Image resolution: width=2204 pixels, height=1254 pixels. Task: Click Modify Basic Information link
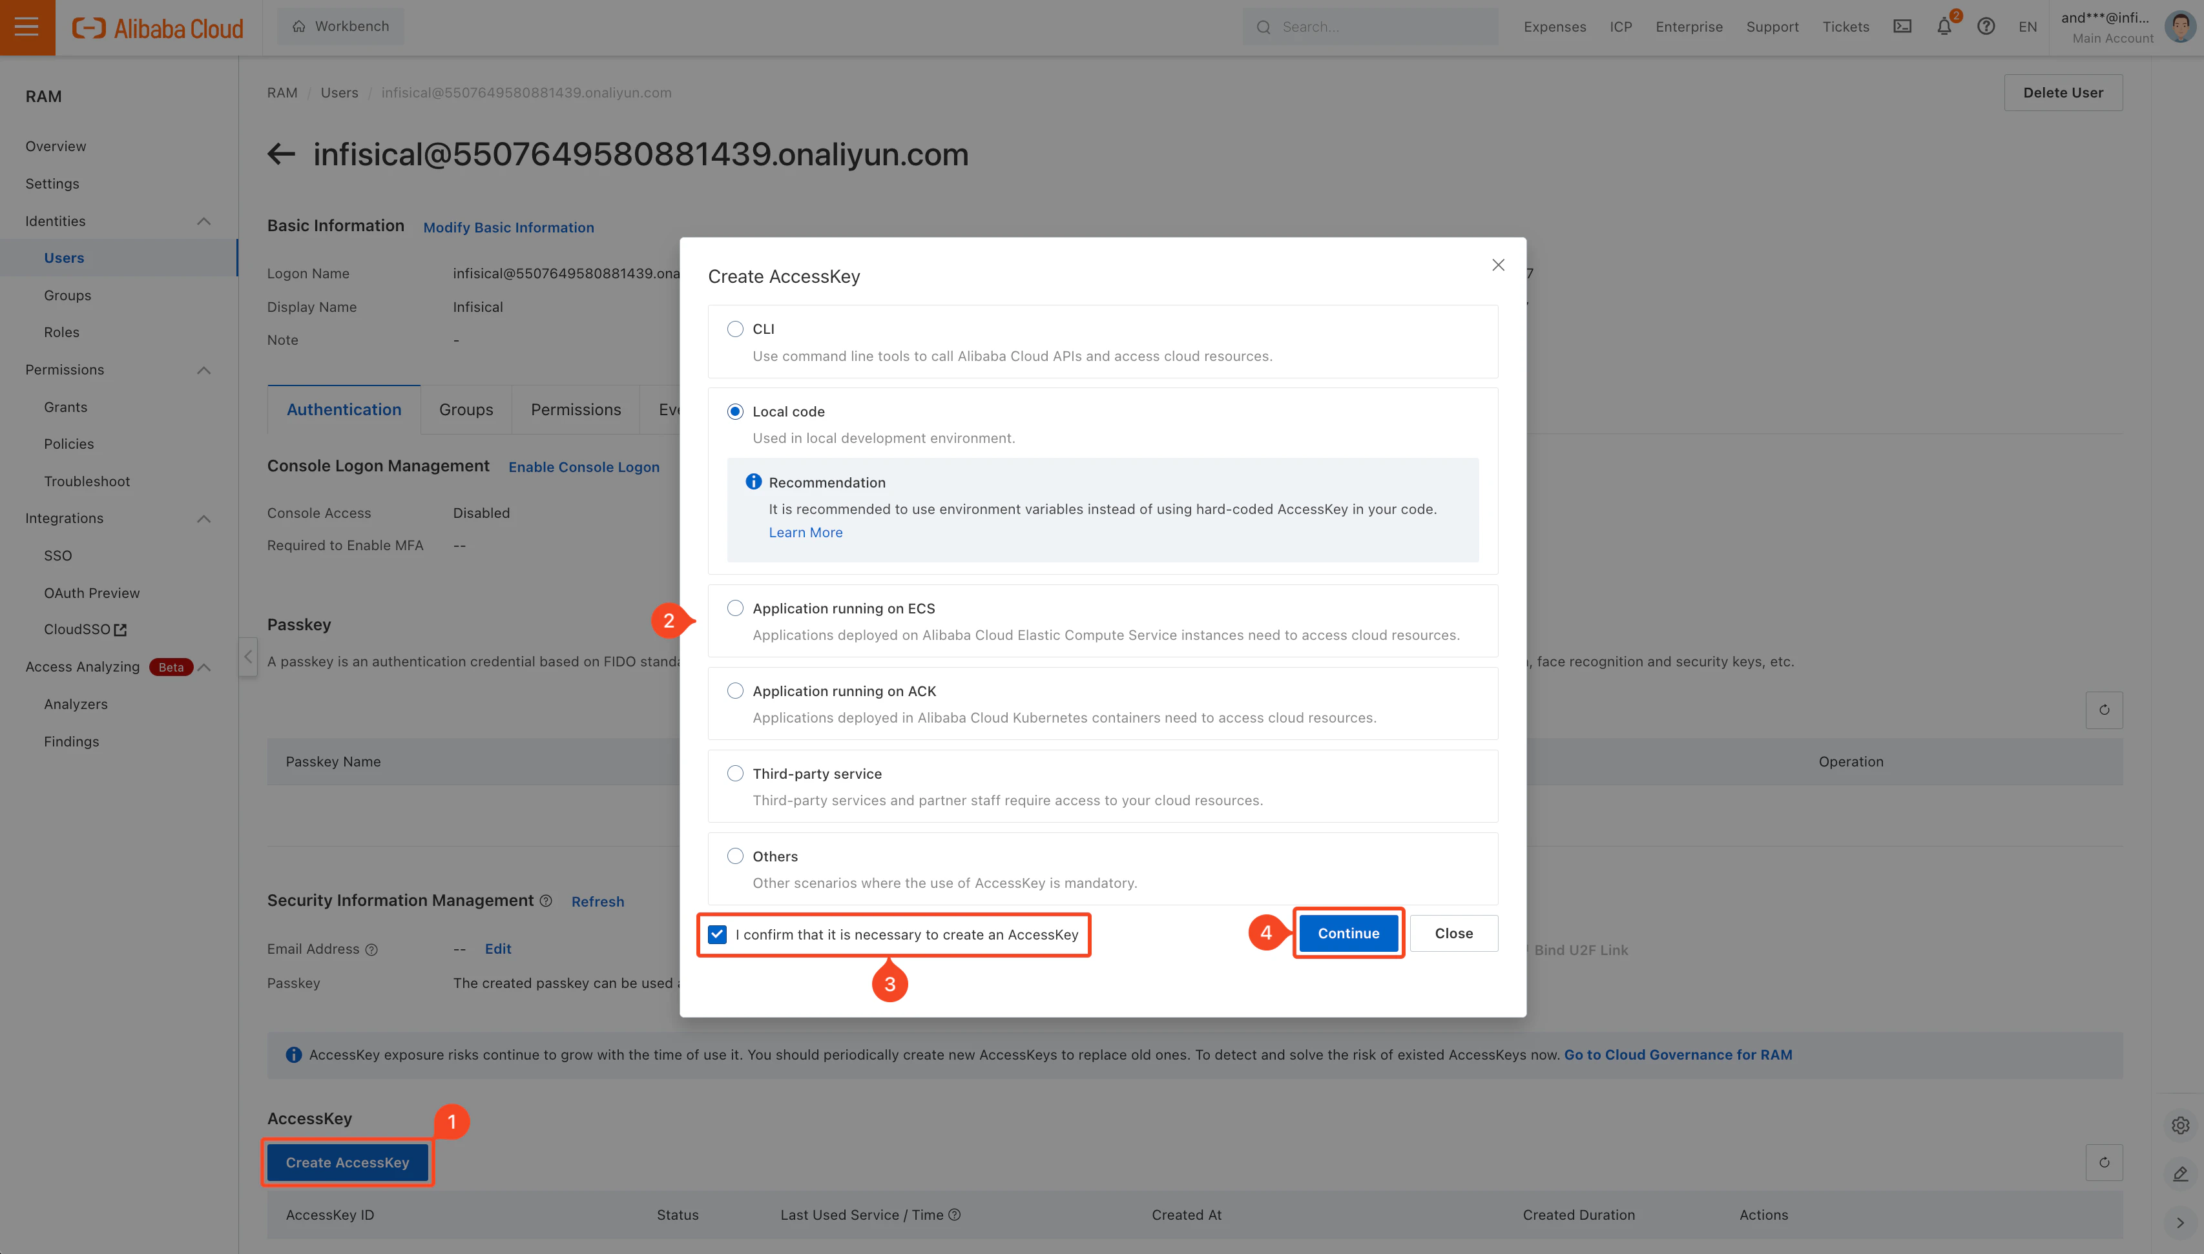click(x=508, y=227)
